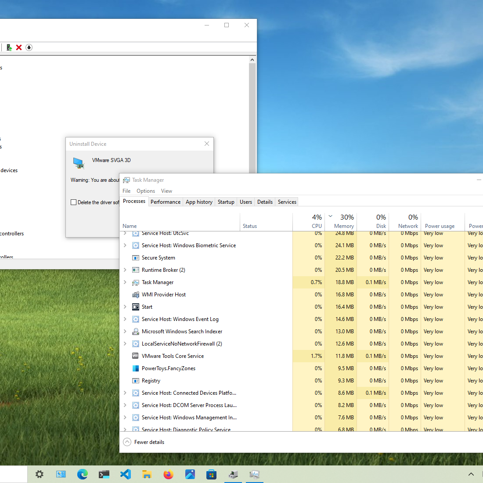Screen dimensions: 483x483
Task: Expand Service Host: Windows Event Log entry
Action: point(125,319)
